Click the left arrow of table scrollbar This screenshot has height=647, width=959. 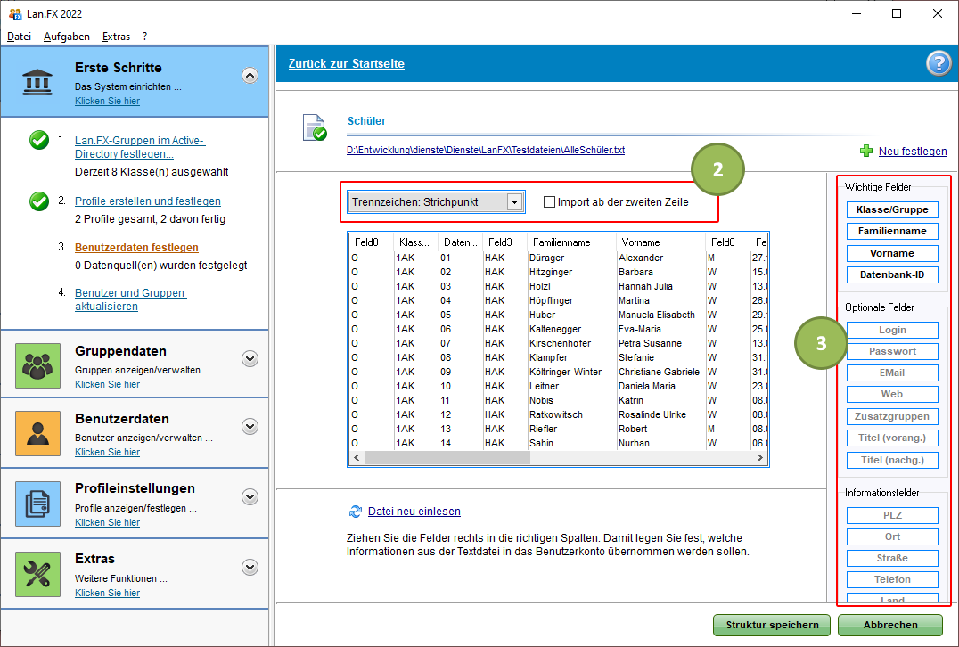[357, 457]
